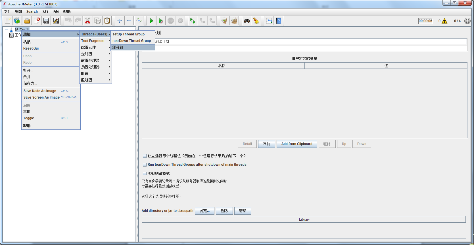Click the 清除 classpath button
474x245 pixels.
coord(243,211)
